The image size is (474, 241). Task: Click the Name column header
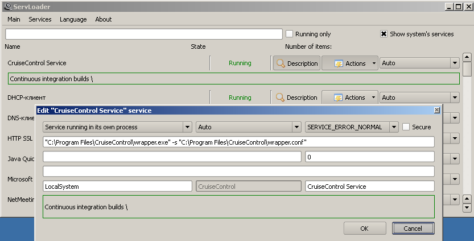13,46
